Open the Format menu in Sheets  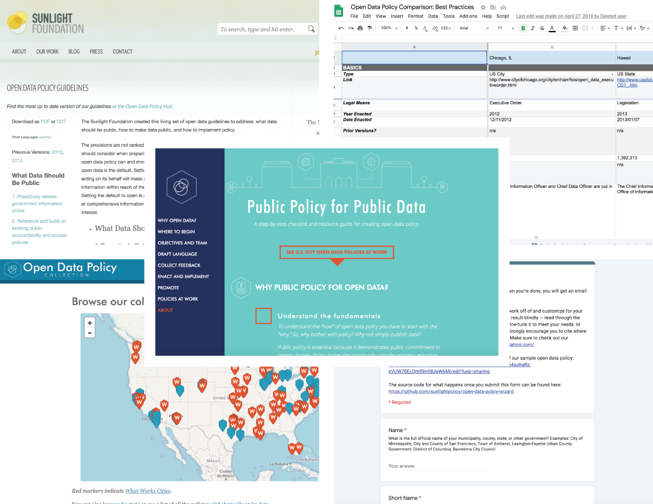pyautogui.click(x=415, y=16)
